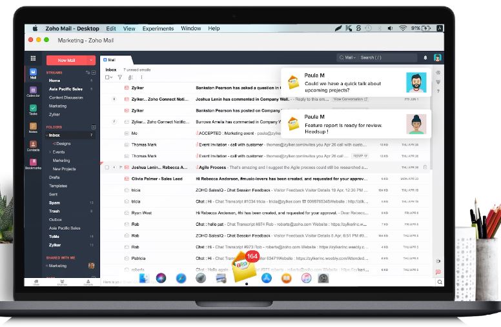Expand thread count on Zylker Zoho Connect email

click(114, 99)
